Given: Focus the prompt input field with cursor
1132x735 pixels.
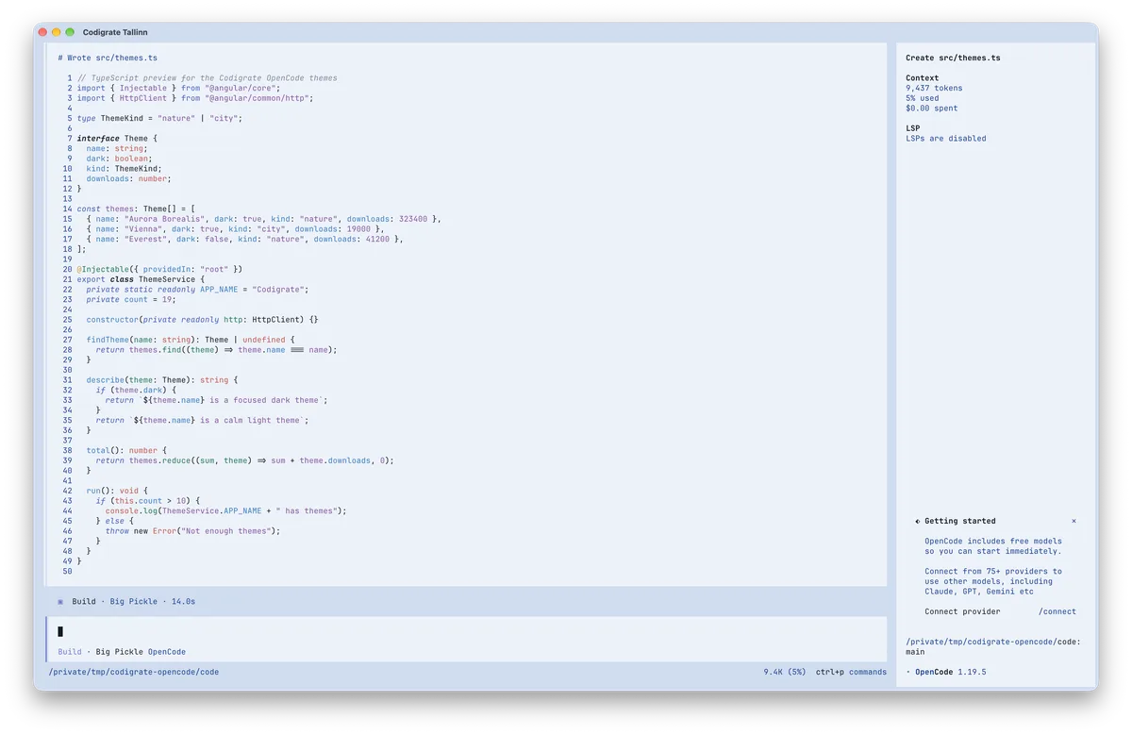Looking at the screenshot, I should click(466, 631).
